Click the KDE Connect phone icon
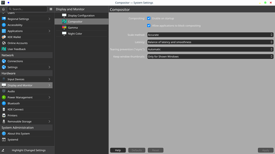The width and height of the screenshot is (275, 154). 4,109
